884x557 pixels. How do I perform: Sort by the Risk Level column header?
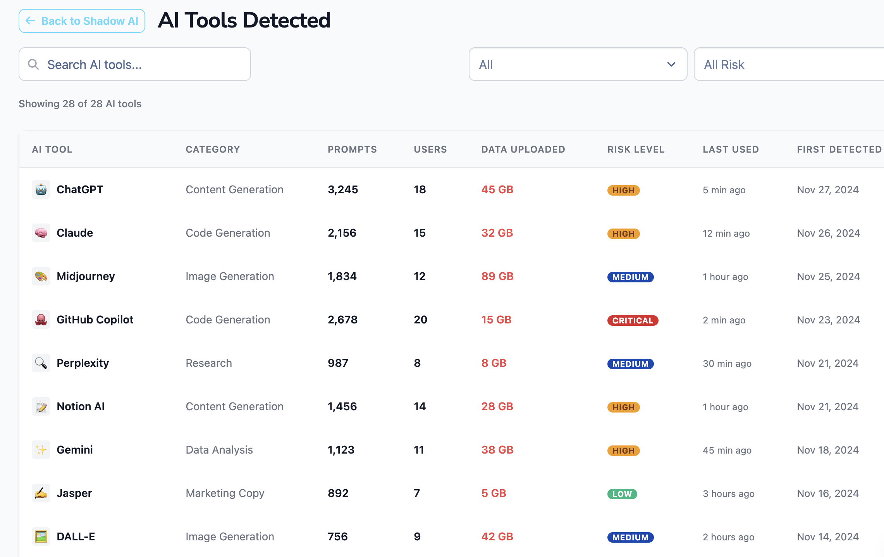tap(636, 150)
